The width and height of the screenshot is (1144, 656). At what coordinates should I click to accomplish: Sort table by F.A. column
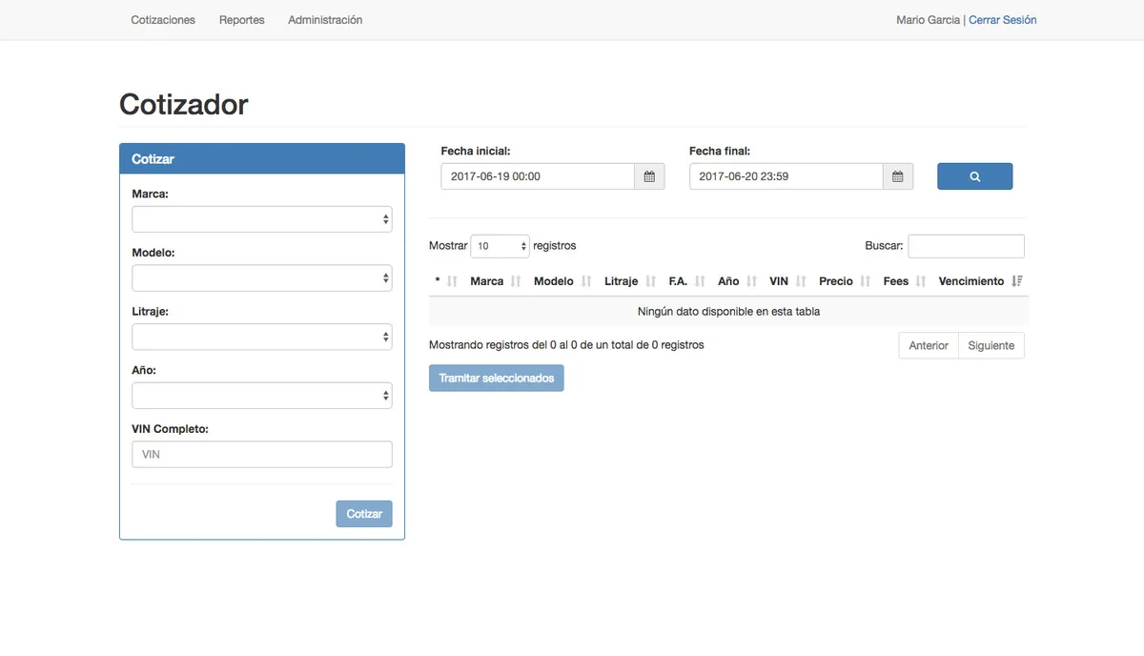[x=687, y=281]
